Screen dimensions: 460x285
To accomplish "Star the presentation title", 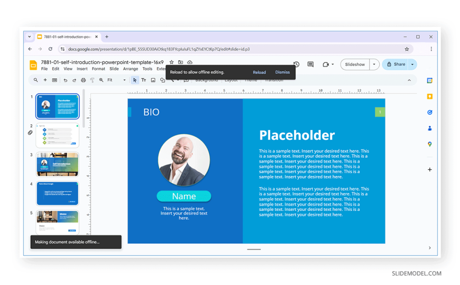I will tap(172, 62).
